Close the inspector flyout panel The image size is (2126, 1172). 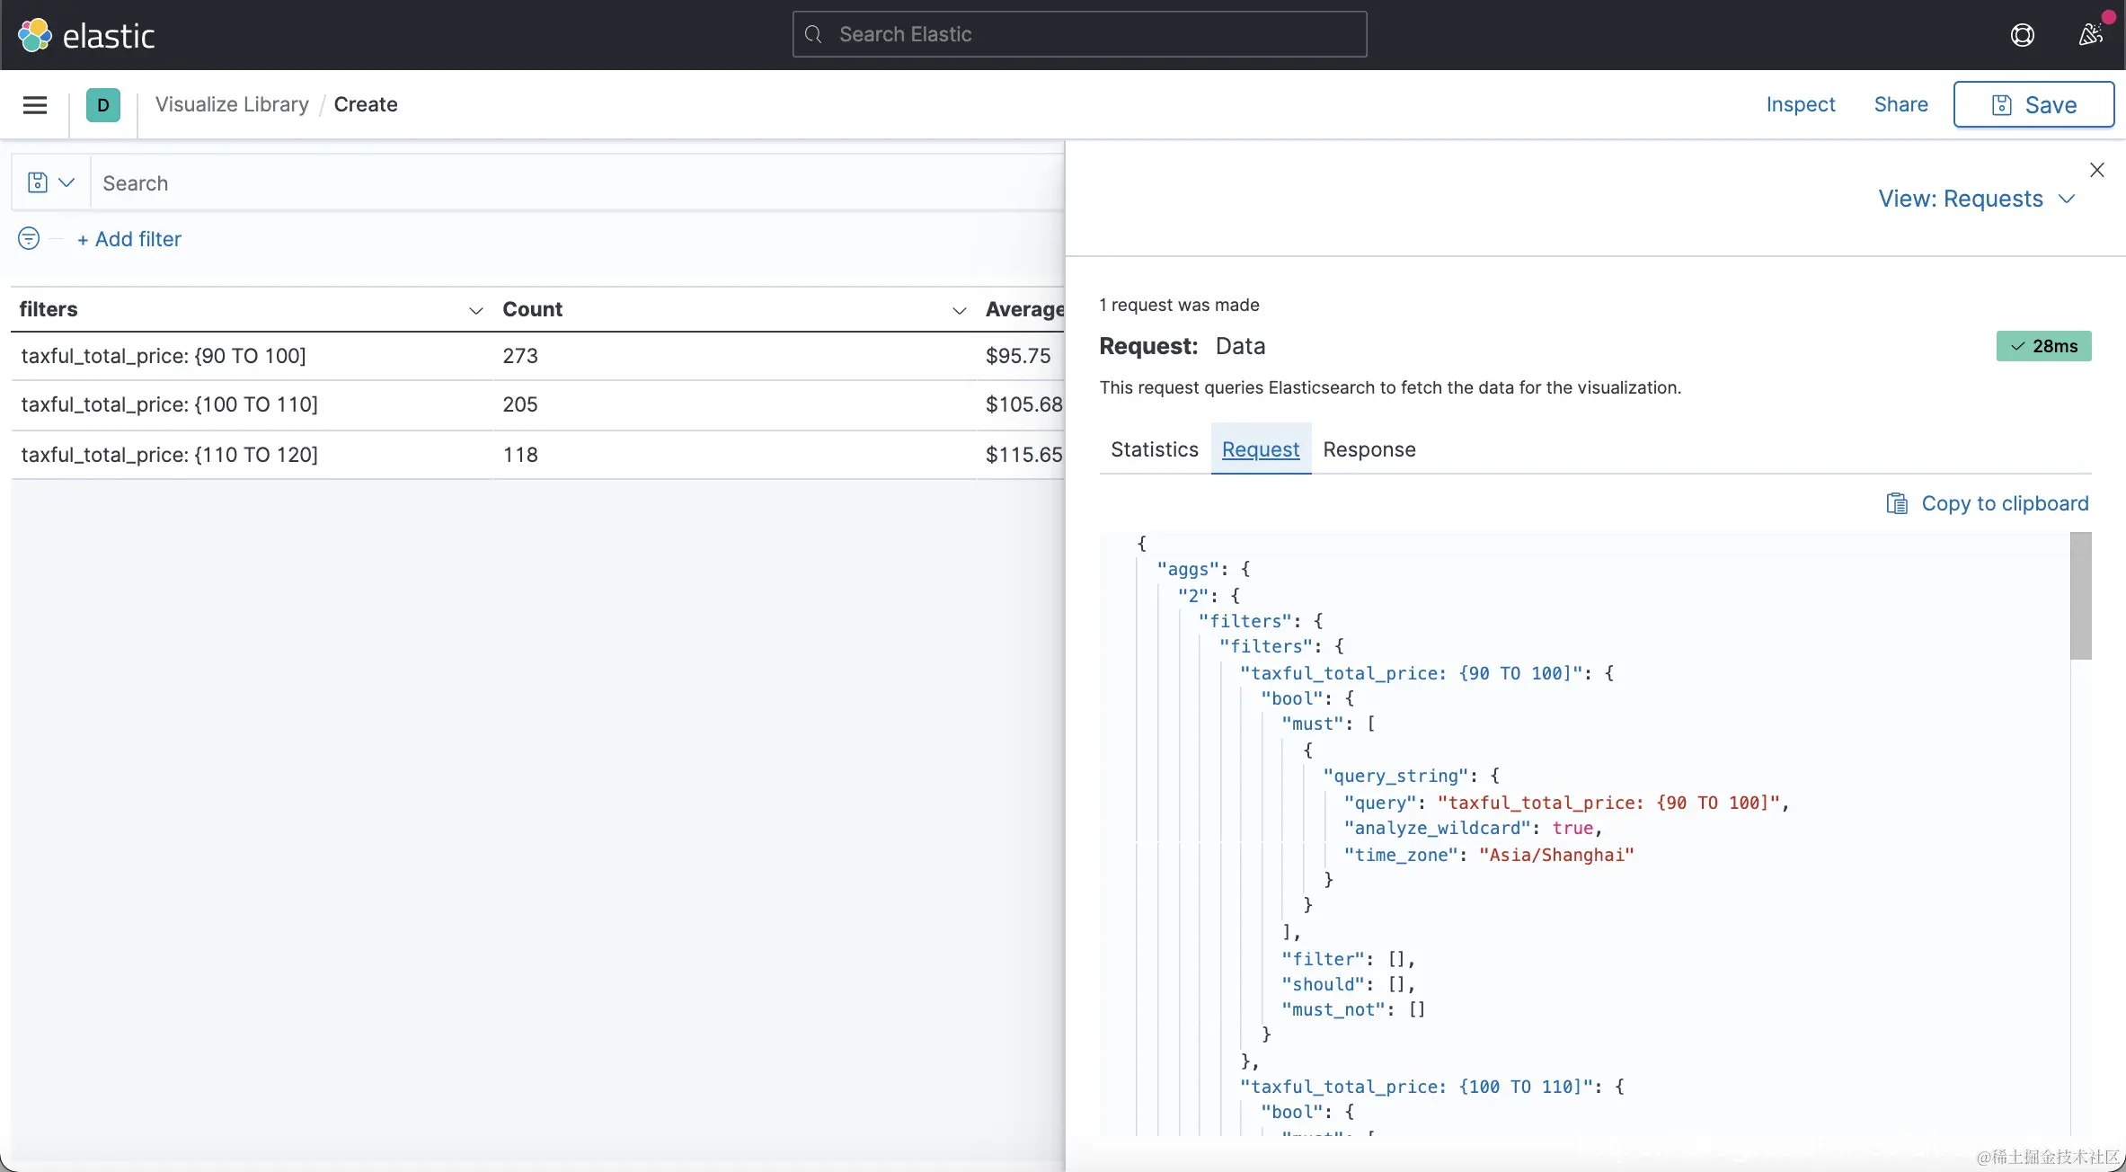coord(2097,170)
